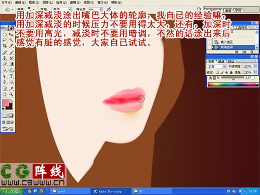Select the Move tool
Viewport: 260px width, 195px height.
[x=11, y=34]
